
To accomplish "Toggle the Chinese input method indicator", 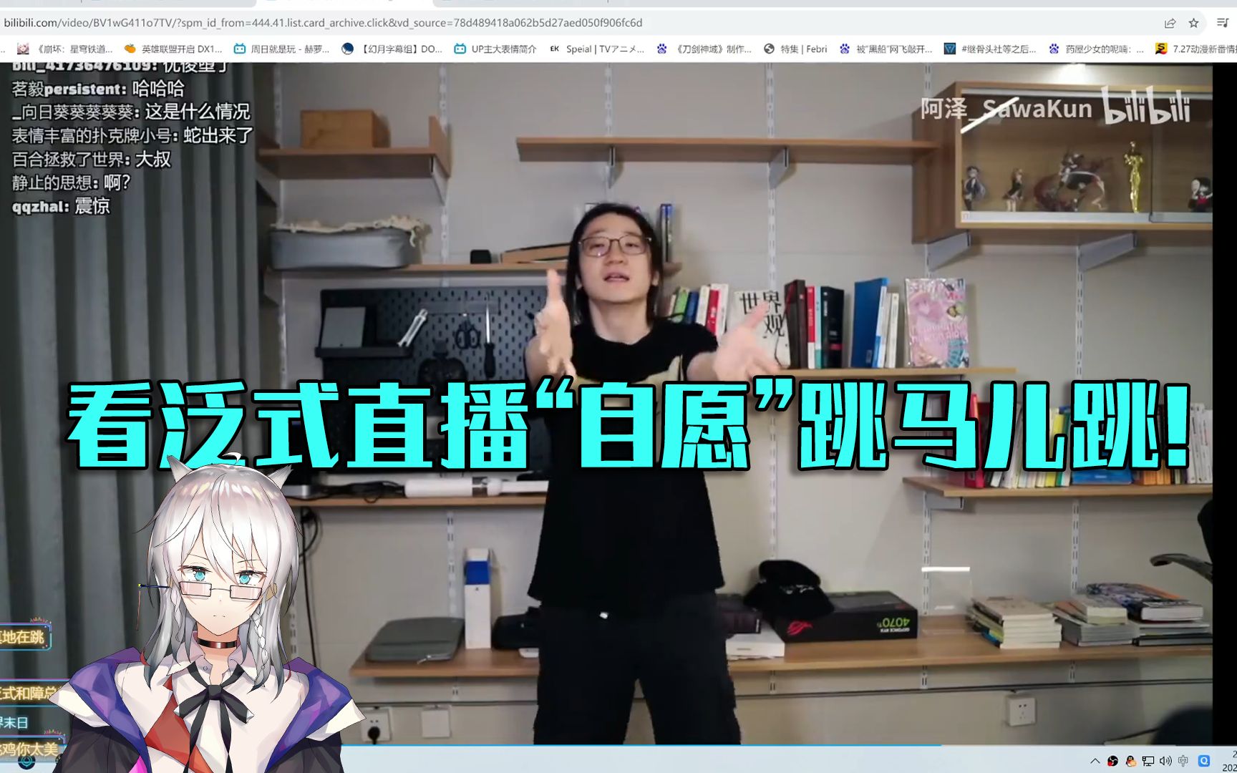I will [x=1183, y=761].
